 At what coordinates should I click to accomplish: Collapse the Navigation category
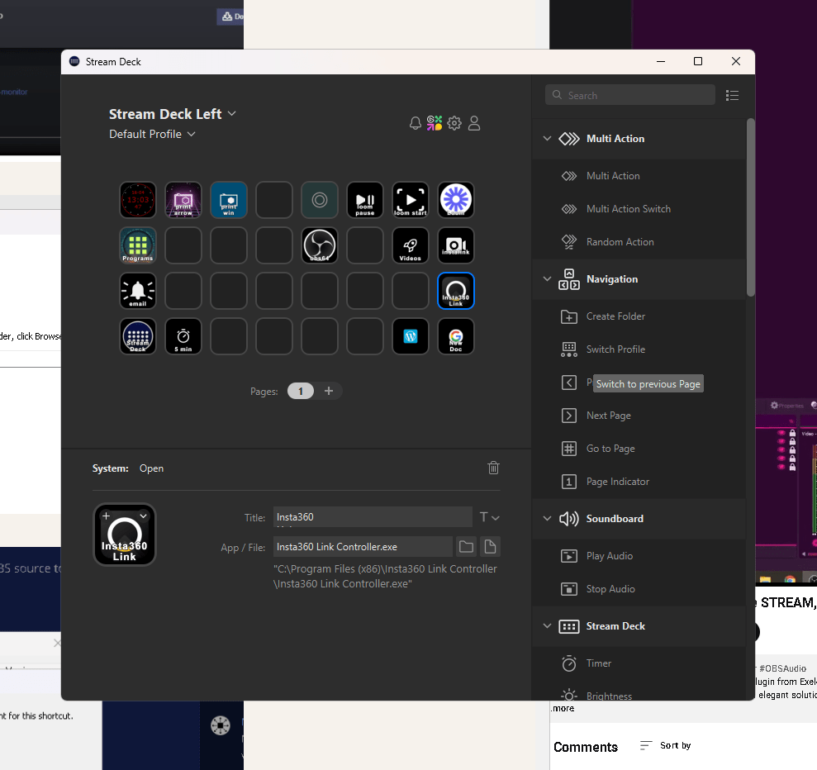point(547,278)
